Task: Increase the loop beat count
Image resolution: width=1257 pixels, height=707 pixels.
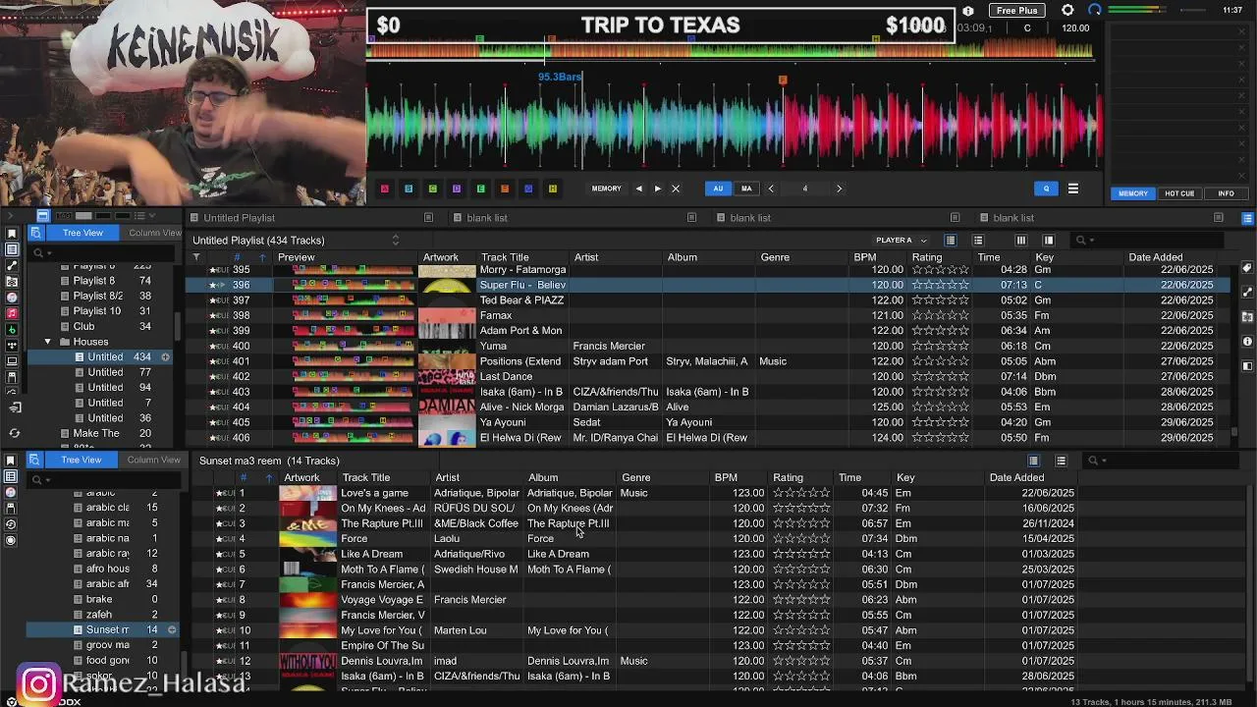Action: [x=839, y=189]
